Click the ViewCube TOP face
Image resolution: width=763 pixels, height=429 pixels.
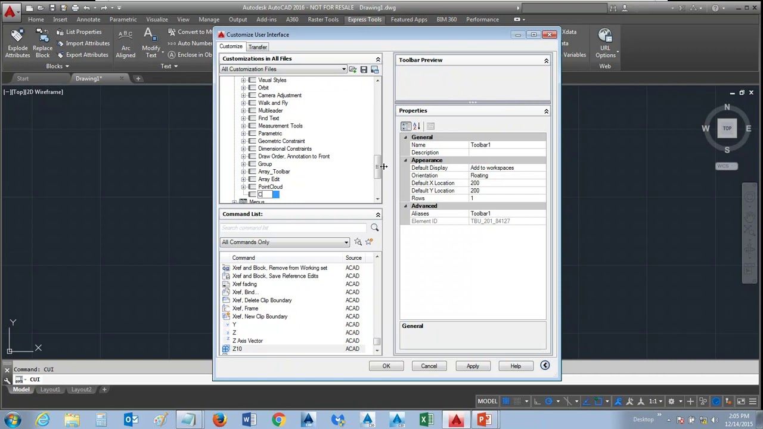[727, 128]
